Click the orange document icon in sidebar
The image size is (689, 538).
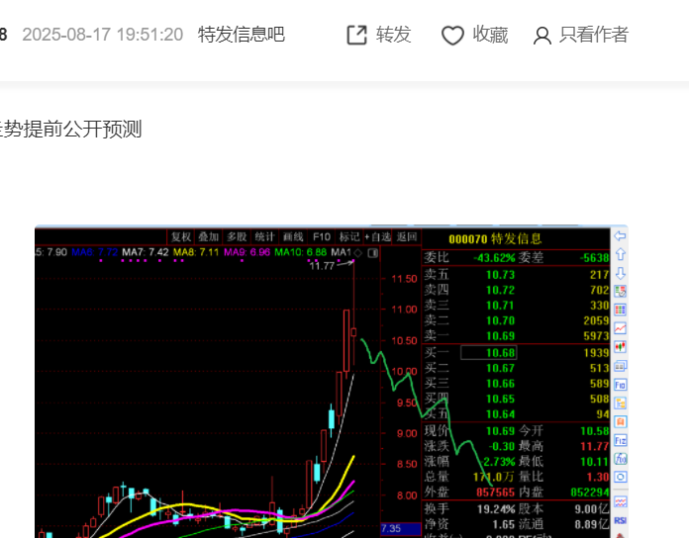[620, 421]
